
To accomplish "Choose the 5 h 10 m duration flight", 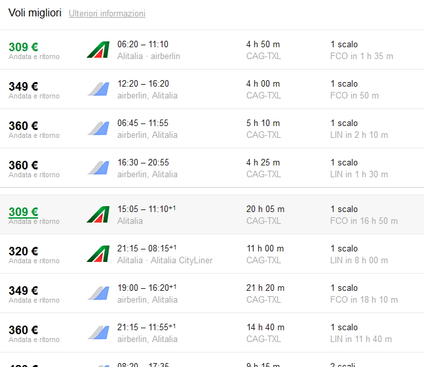I will click(263, 123).
